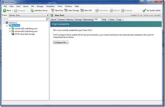This screenshot has width=165, height=107.
Task: Select the HA tab
Action: (x=98, y=19)
